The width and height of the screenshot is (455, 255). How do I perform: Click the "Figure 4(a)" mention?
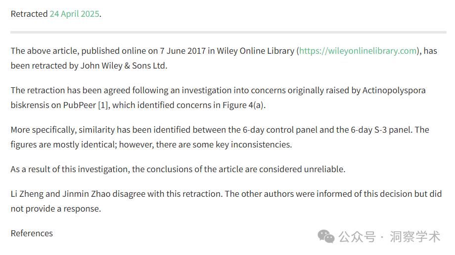click(243, 105)
